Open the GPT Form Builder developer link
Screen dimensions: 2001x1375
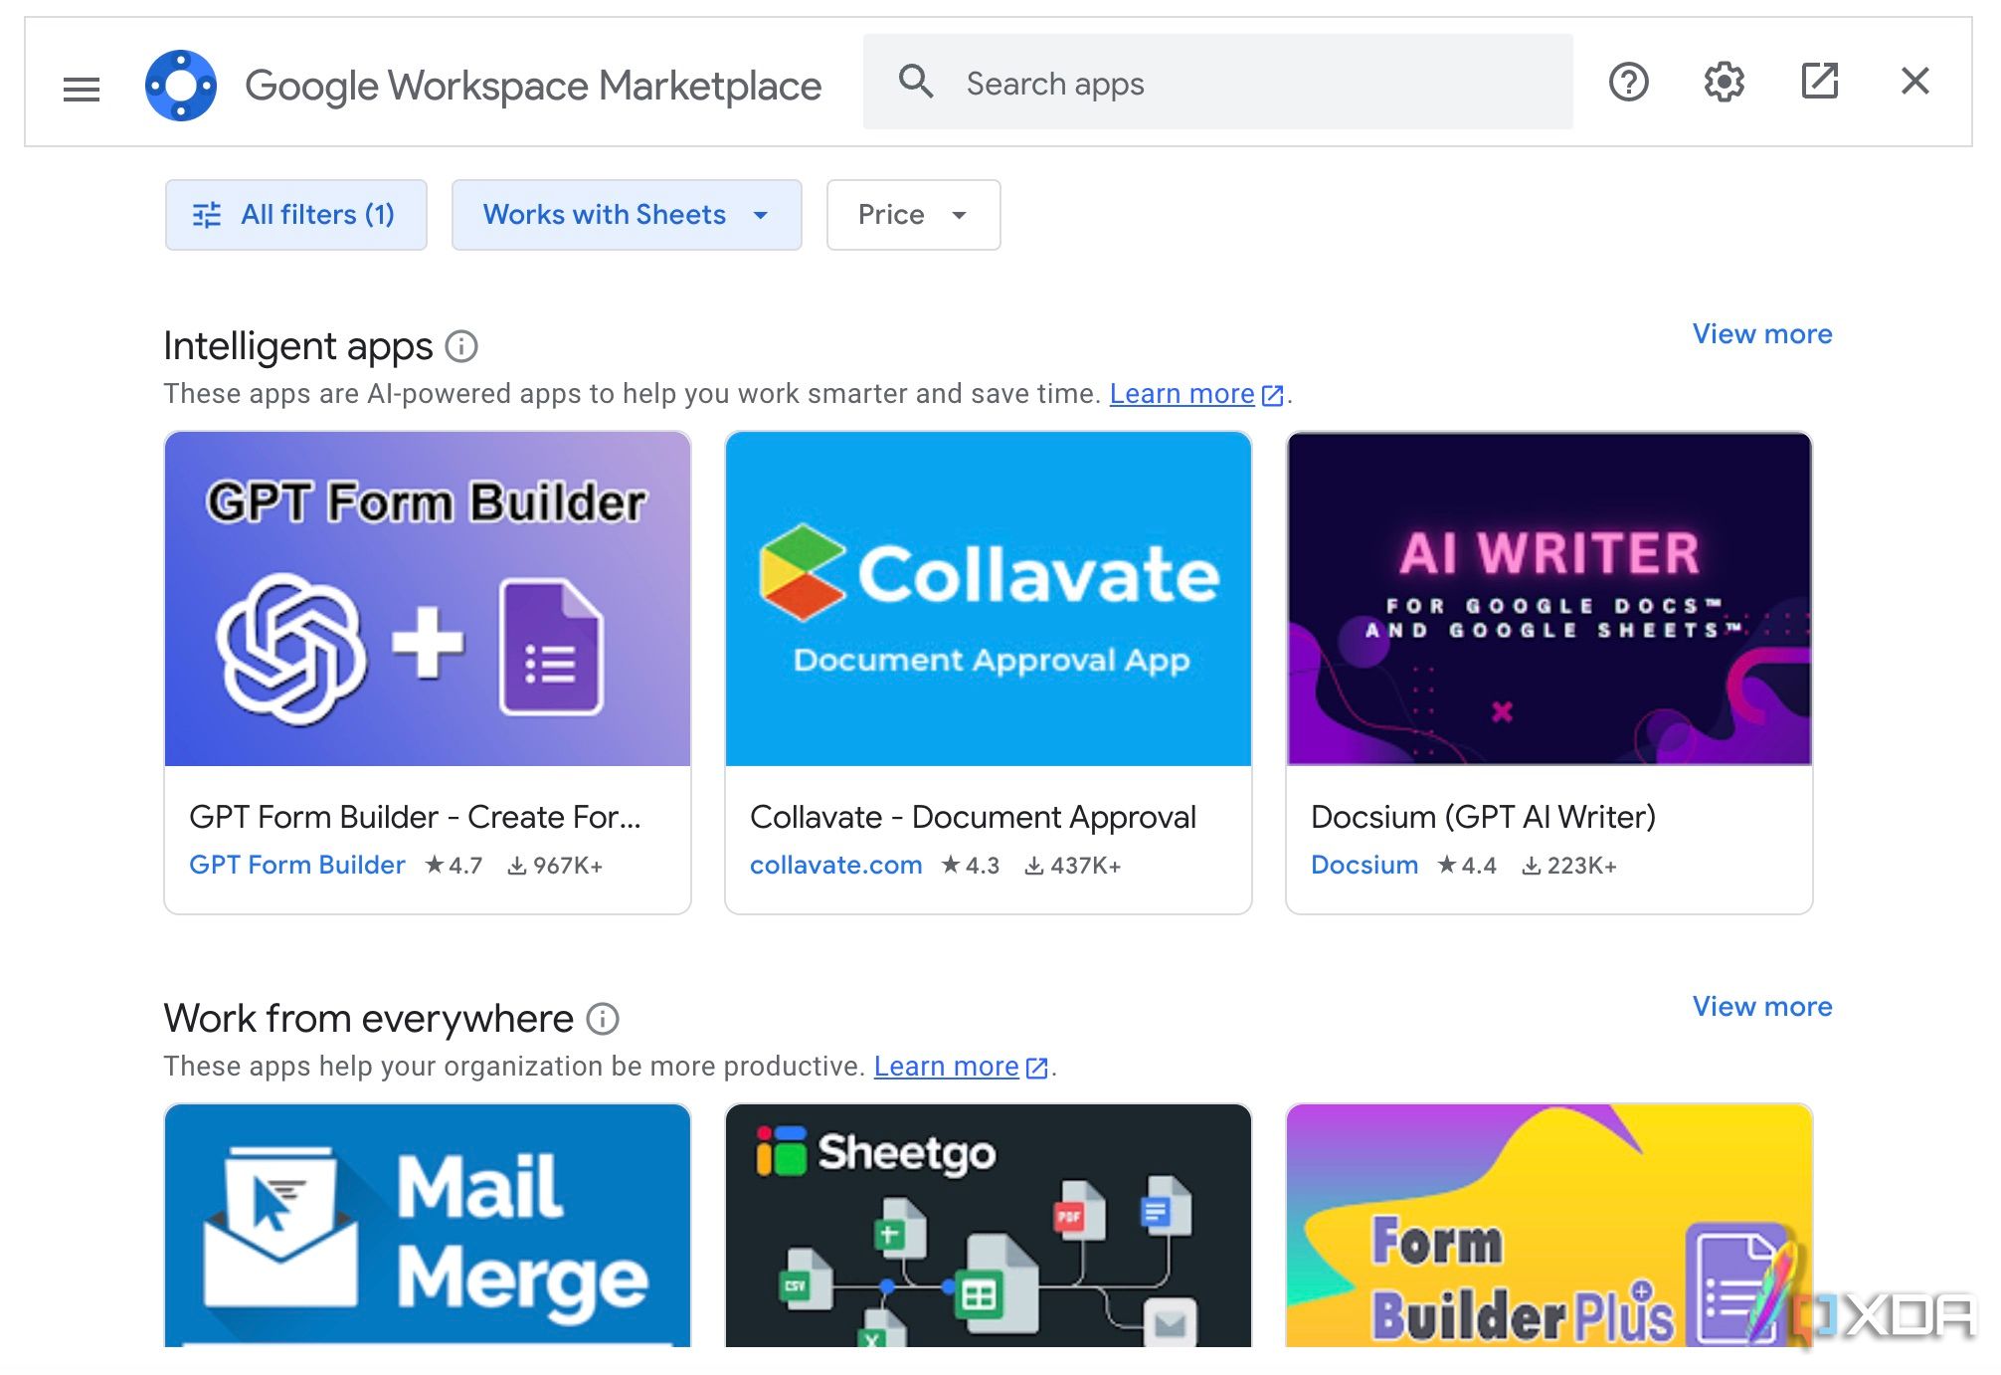[297, 865]
